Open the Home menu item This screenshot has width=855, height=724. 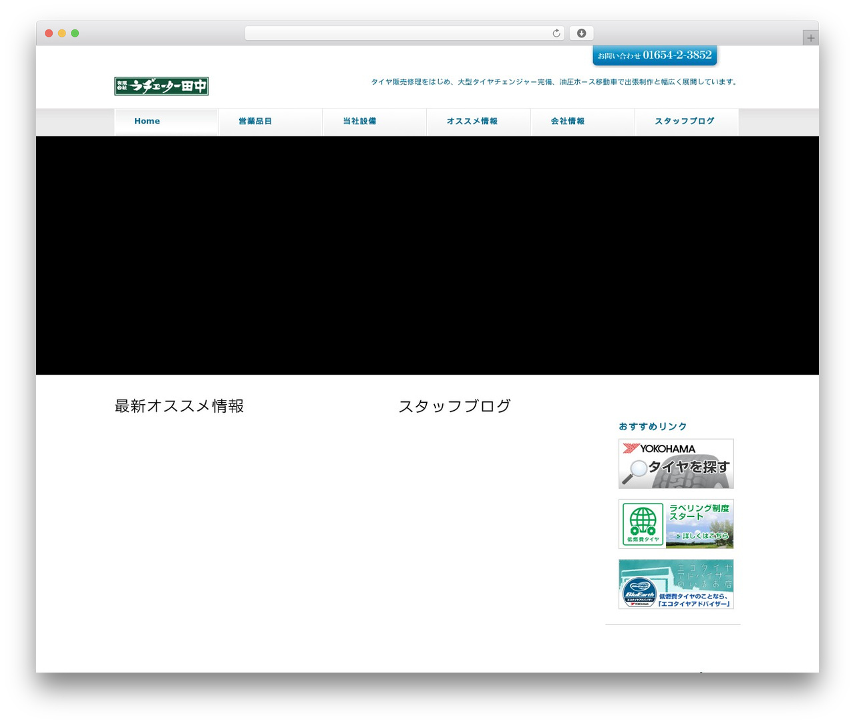166,122
